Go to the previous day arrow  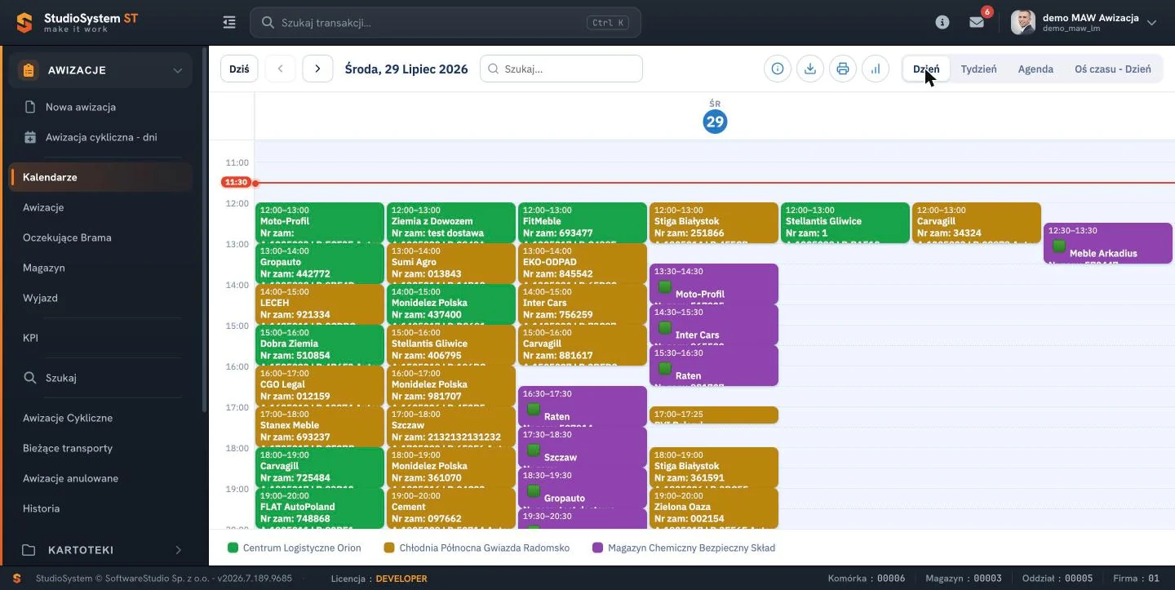click(280, 69)
